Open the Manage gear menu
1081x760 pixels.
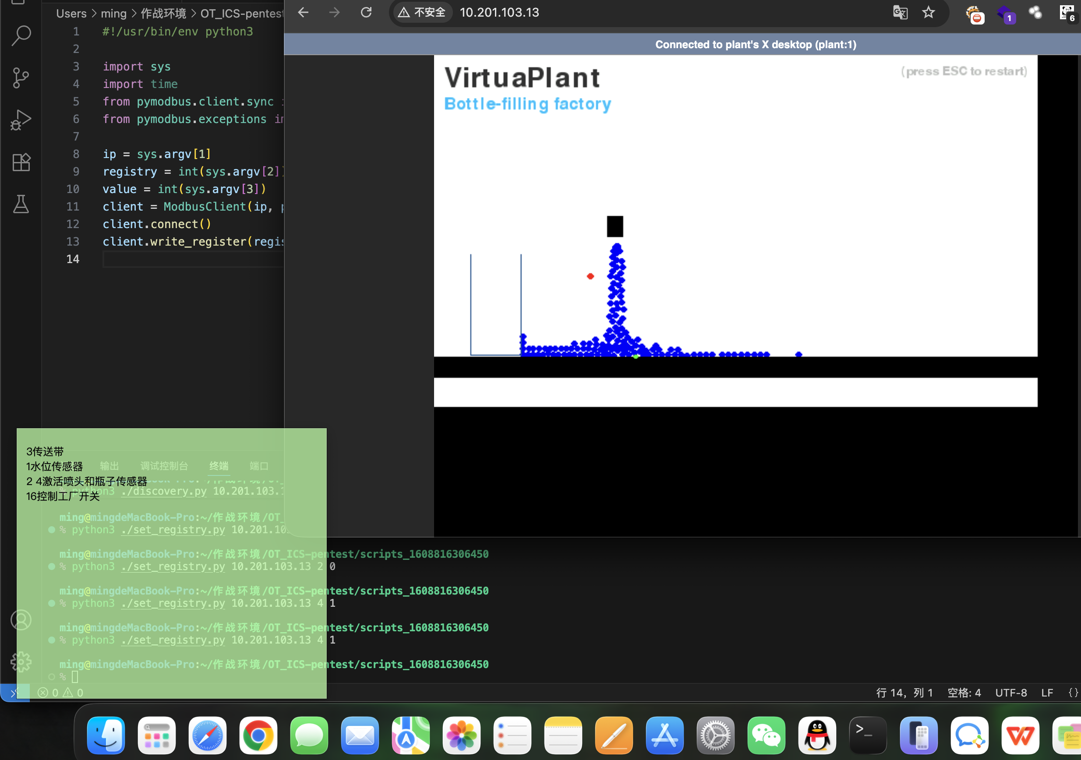click(x=21, y=661)
